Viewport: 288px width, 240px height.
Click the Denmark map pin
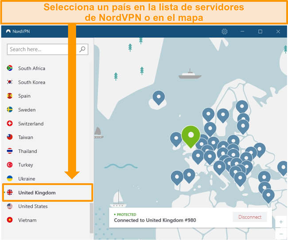coord(210,129)
